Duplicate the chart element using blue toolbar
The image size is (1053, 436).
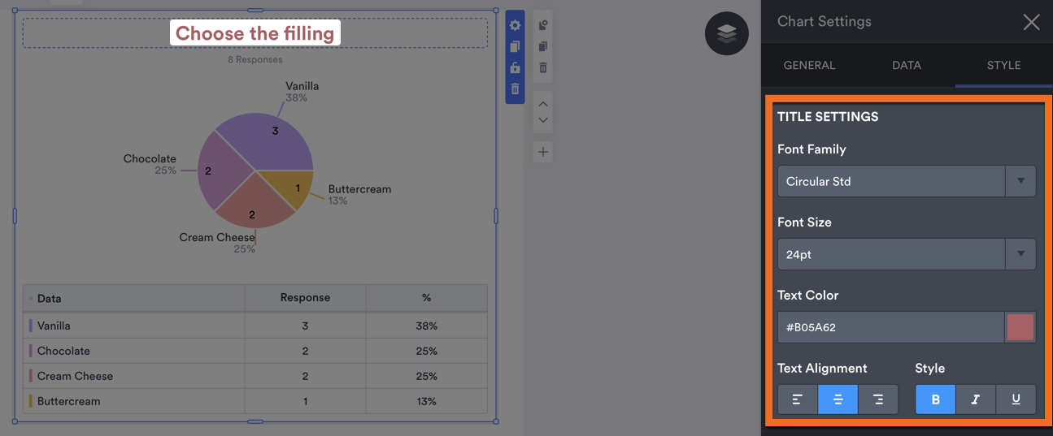coord(515,47)
